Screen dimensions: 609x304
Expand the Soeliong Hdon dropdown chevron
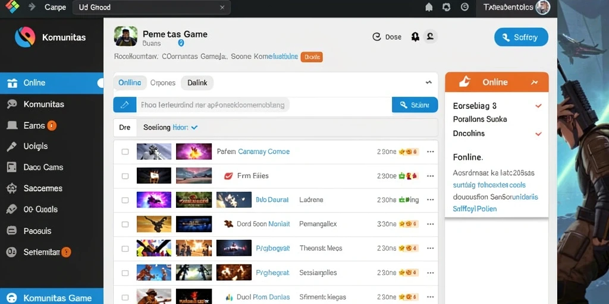[x=194, y=127]
